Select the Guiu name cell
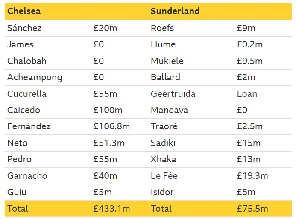 (18, 192)
